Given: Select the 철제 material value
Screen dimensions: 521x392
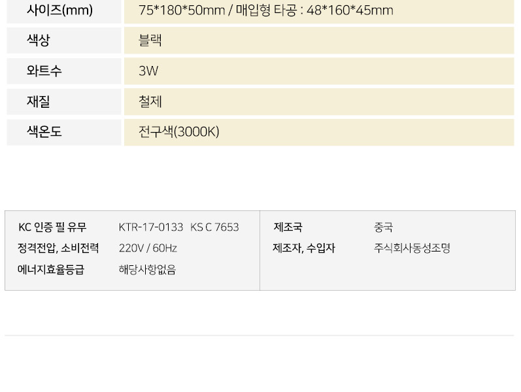Looking at the screenshot, I should tap(150, 102).
